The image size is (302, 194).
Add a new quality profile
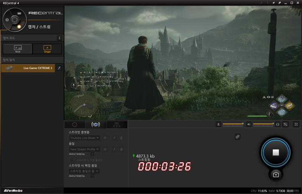coord(105,149)
